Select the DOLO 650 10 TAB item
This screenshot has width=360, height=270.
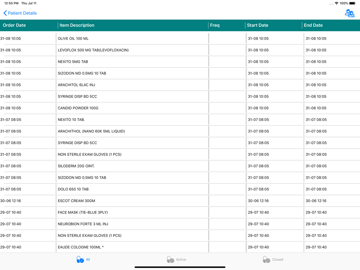73,189
